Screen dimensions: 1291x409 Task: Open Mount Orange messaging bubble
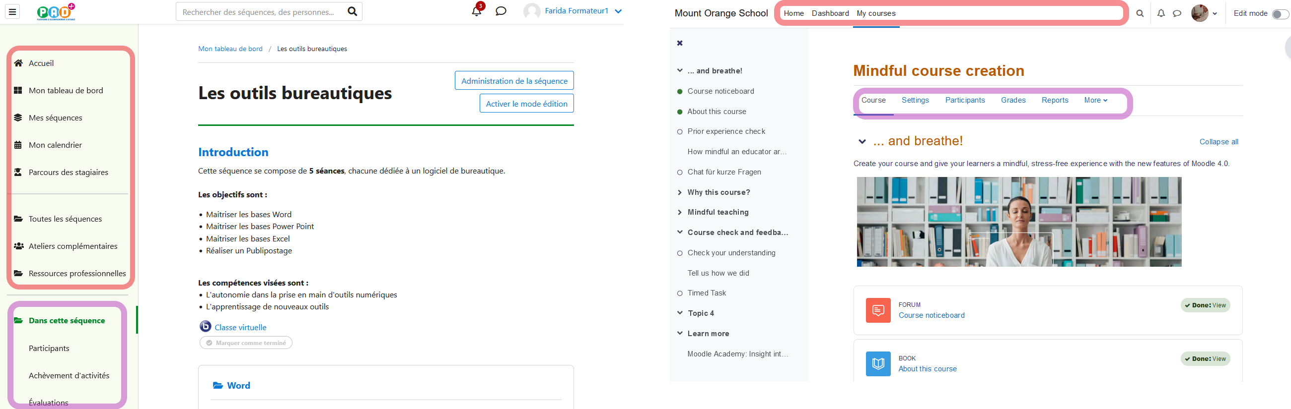[x=1177, y=13]
